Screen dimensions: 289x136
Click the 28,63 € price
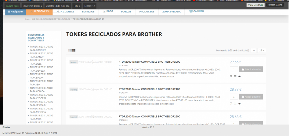236,117
